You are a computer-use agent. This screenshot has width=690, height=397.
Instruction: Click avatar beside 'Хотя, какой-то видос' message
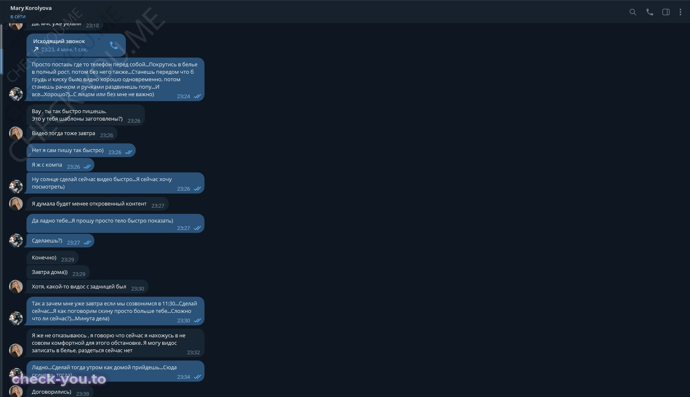pyautogui.click(x=16, y=286)
